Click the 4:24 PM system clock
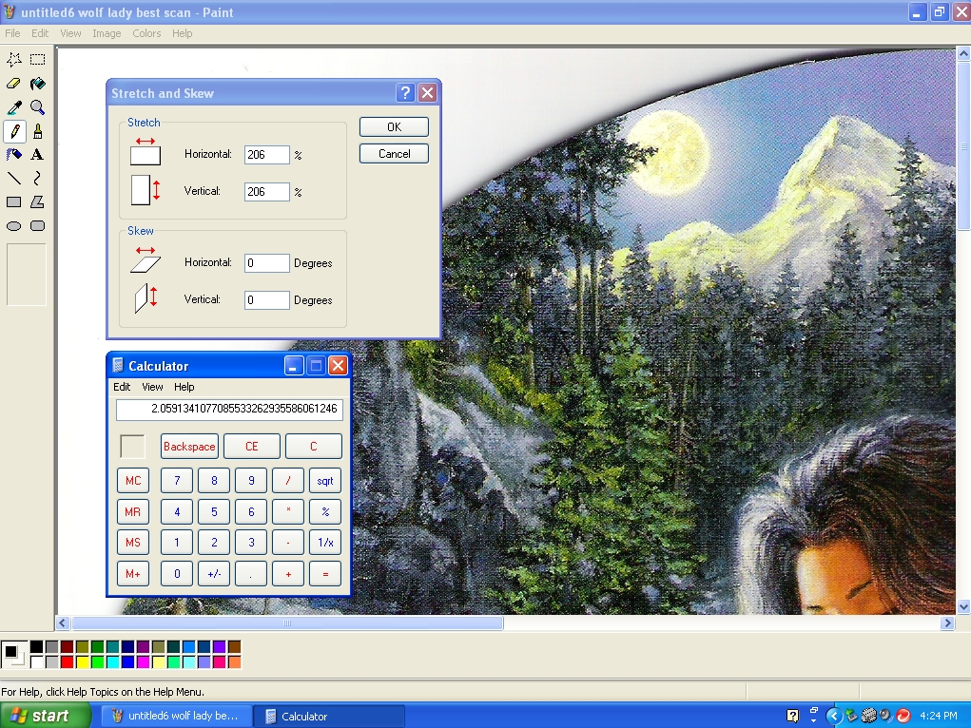971x728 pixels. point(939,716)
